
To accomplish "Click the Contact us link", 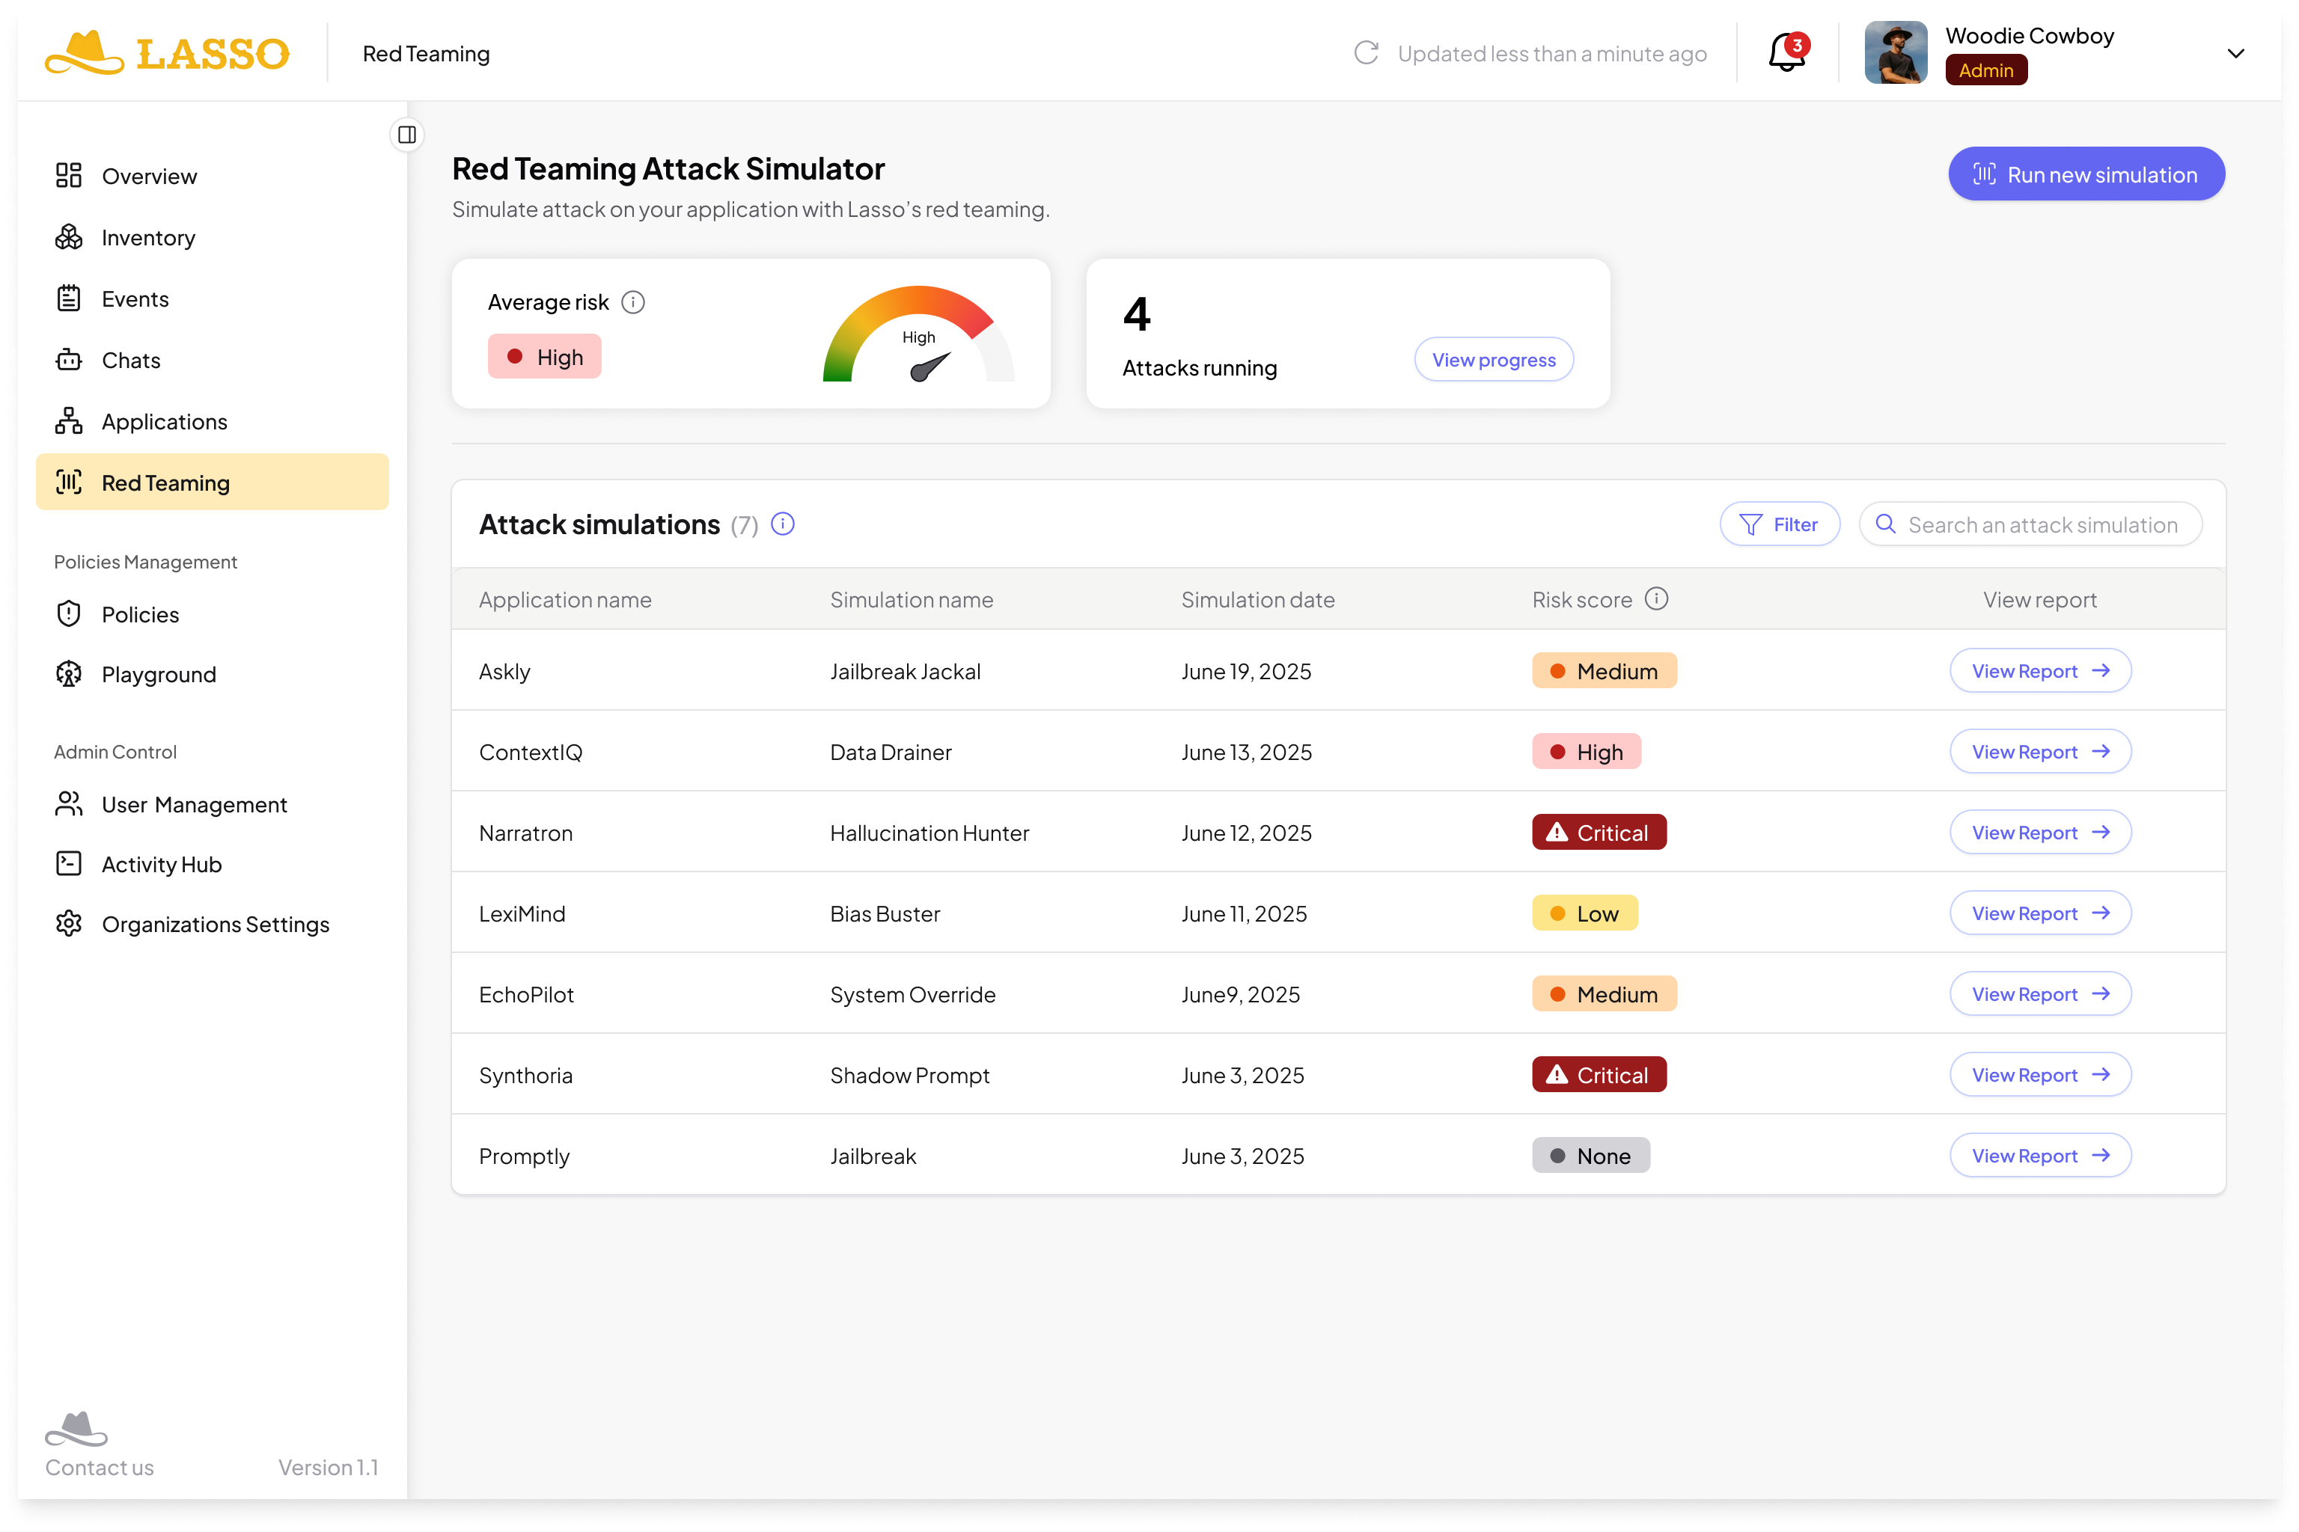I will click(x=100, y=1468).
